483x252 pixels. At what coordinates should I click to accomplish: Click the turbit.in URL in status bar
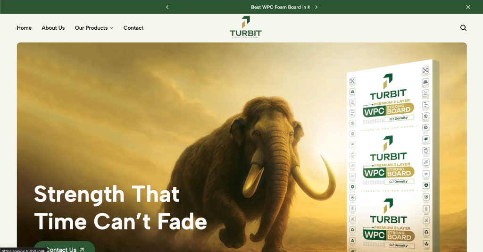point(23,250)
